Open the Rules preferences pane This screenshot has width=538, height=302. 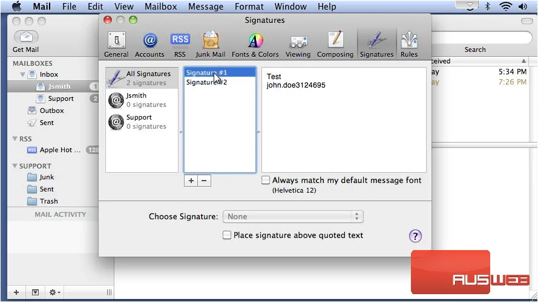(409, 45)
